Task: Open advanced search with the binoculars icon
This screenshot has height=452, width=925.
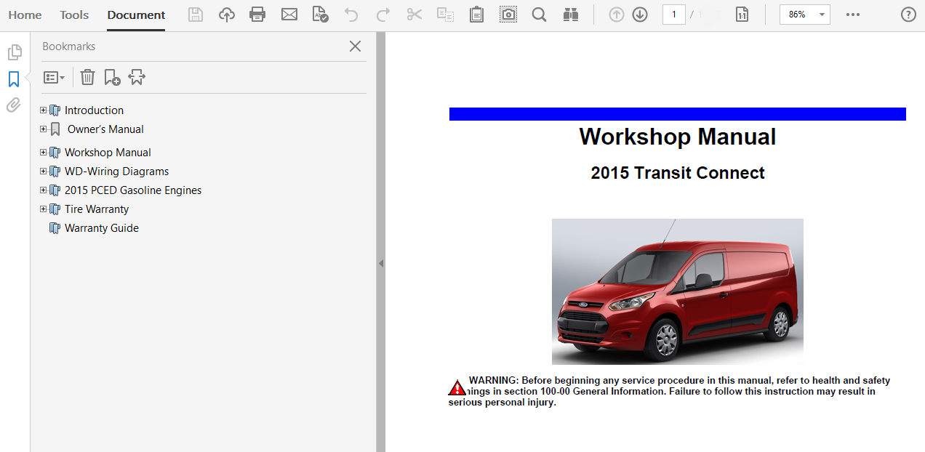Action: point(570,15)
